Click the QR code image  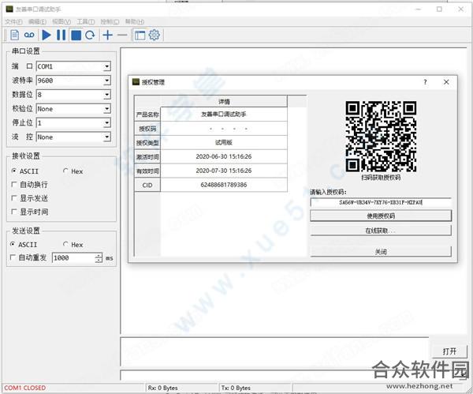click(381, 137)
